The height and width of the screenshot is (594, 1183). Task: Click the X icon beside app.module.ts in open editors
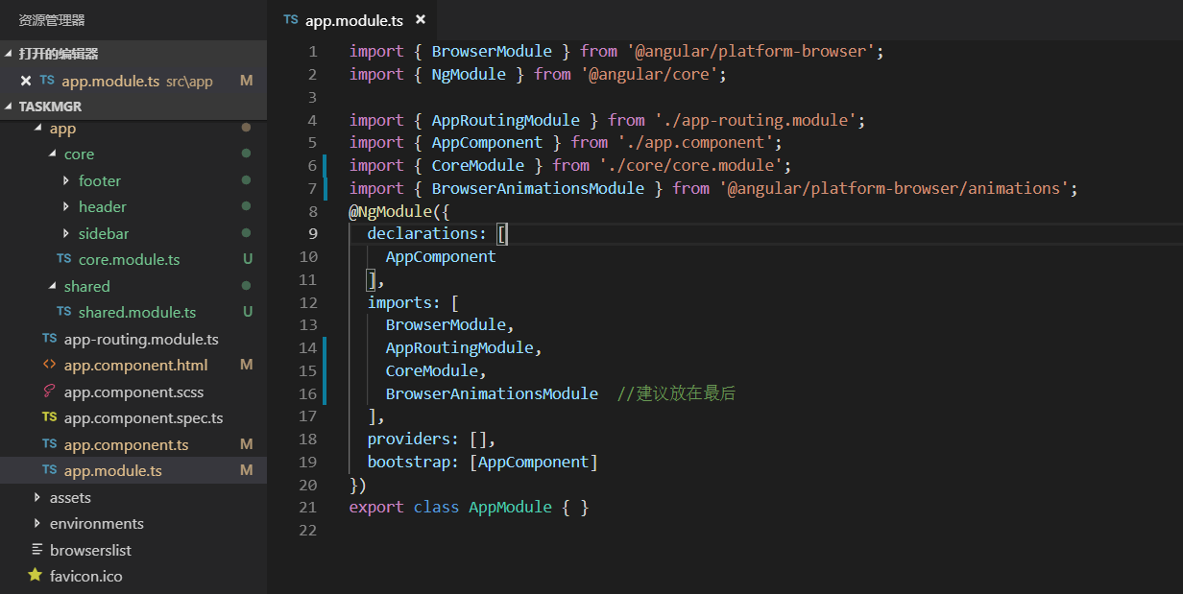click(x=26, y=81)
